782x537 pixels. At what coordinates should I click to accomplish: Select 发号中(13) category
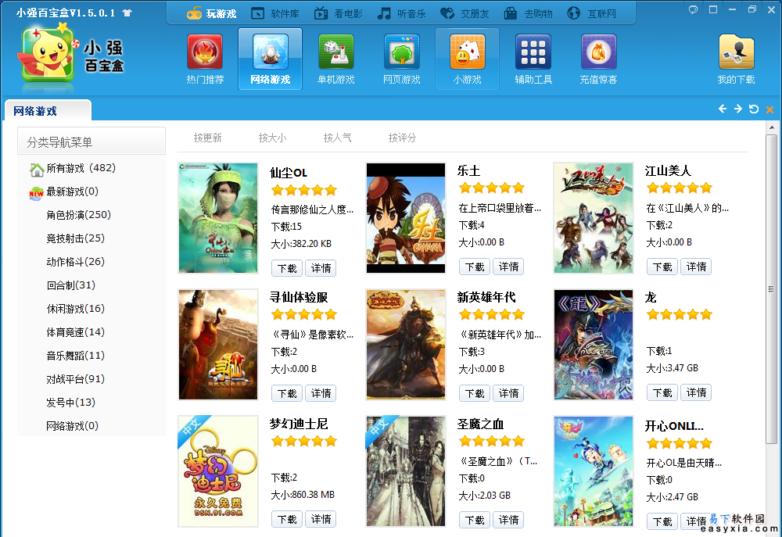coord(70,403)
